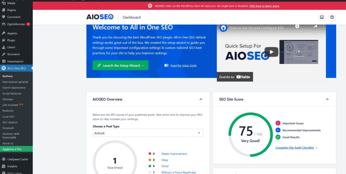346x174 pixels.
Task: Click the AIOSEO channel avatar on video
Action: pyautogui.click(x=223, y=28)
